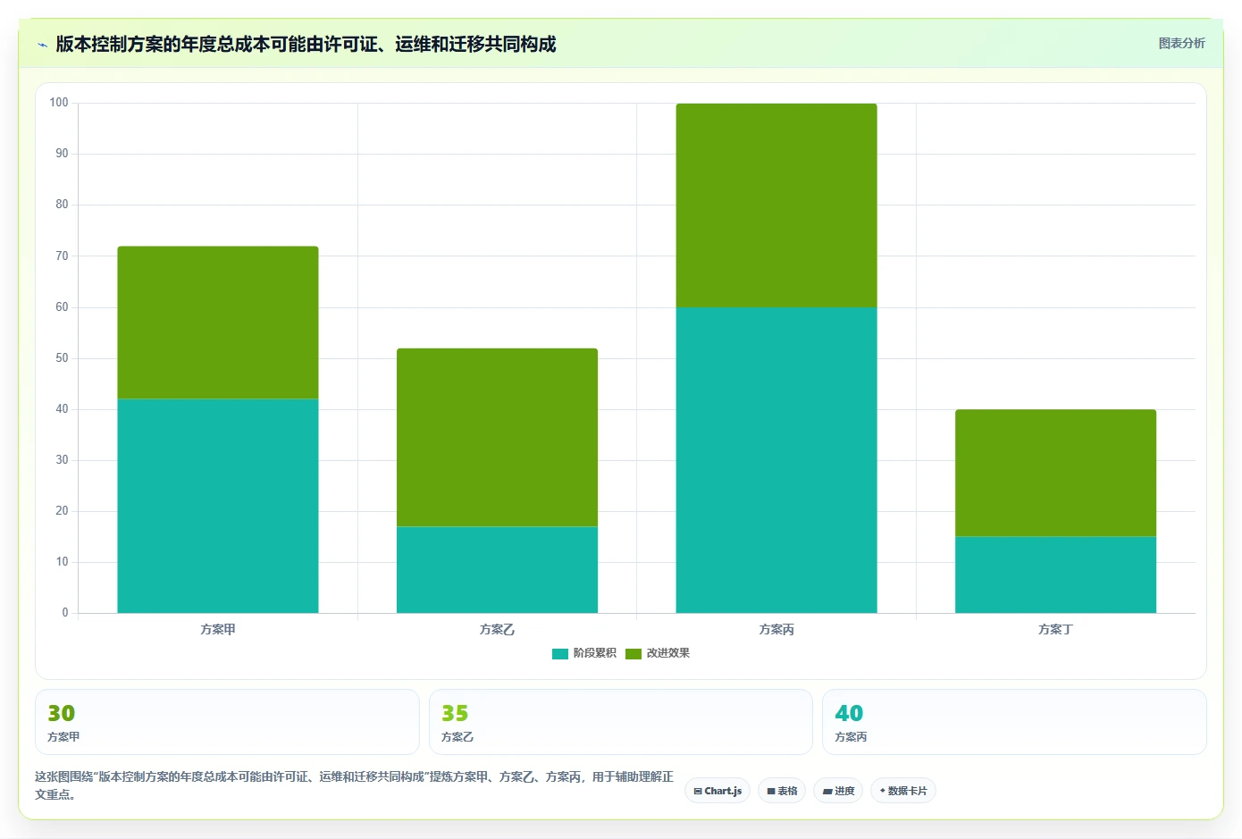The width and height of the screenshot is (1242, 839).
Task: Click the description paragraph below the cards
Action: click(x=354, y=785)
